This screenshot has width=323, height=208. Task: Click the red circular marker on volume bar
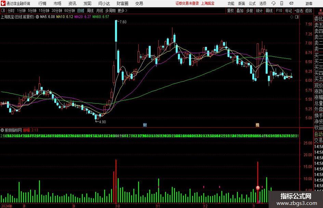click(x=258, y=188)
